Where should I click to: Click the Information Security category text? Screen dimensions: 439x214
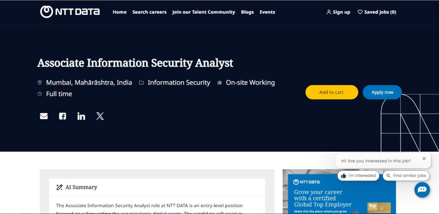(x=179, y=82)
